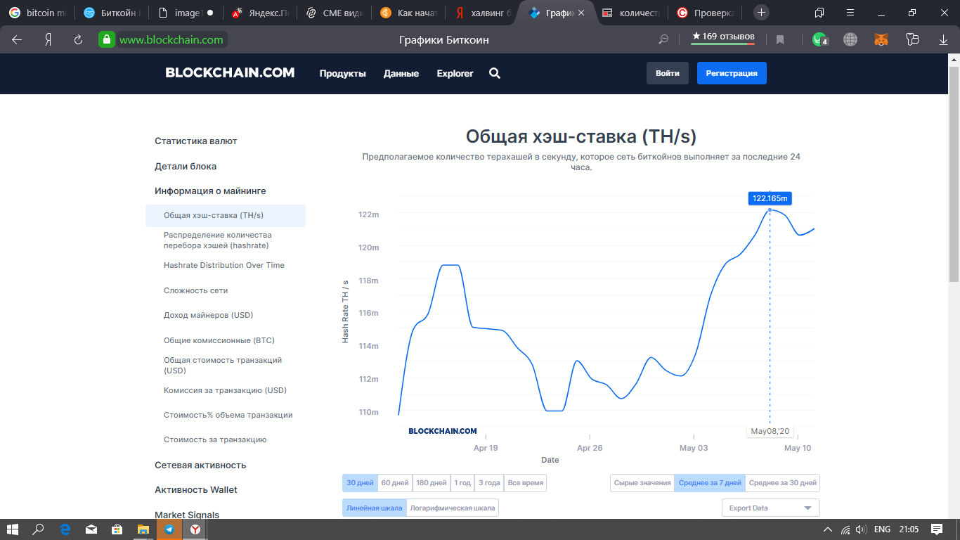Open Hashrate Distribution Over Time link
The width and height of the screenshot is (960, 540).
coord(224,265)
